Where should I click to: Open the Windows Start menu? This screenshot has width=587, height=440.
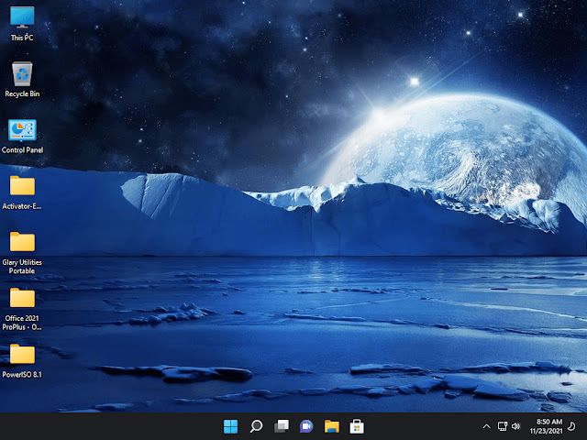tap(230, 426)
